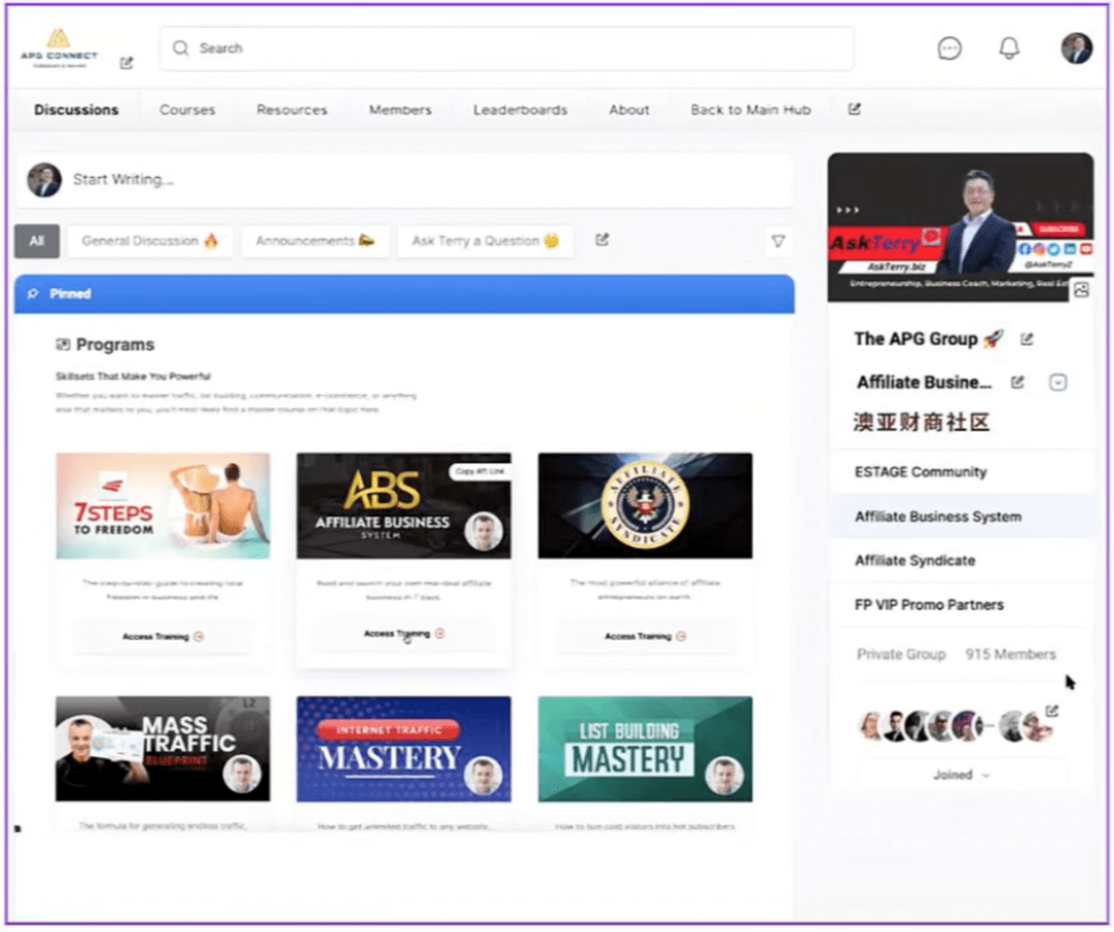
Task: Click the edit icon beside APG Connect logo
Action: (127, 63)
